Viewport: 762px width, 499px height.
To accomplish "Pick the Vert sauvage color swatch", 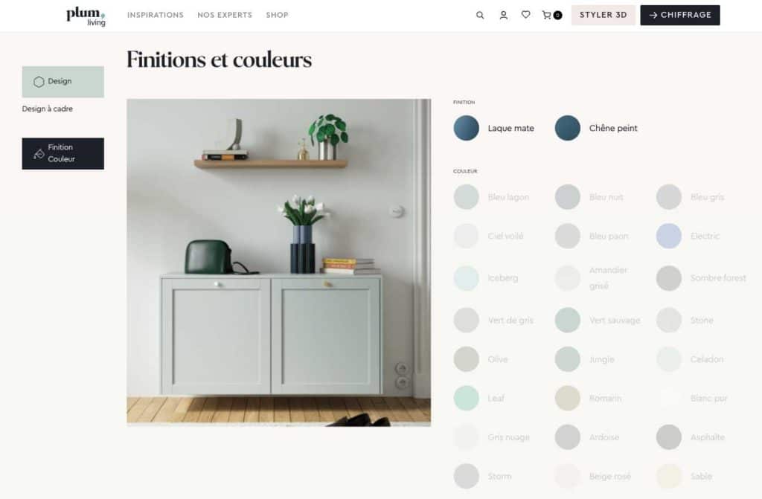I will 567,321.
